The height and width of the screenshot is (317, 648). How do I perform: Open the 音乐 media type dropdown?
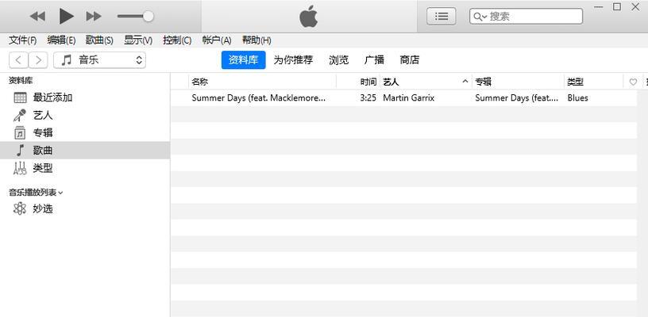(99, 60)
